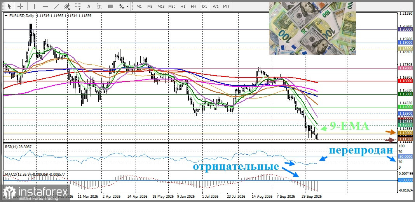Switch chart to W1 weekly timeframe

point(215,6)
